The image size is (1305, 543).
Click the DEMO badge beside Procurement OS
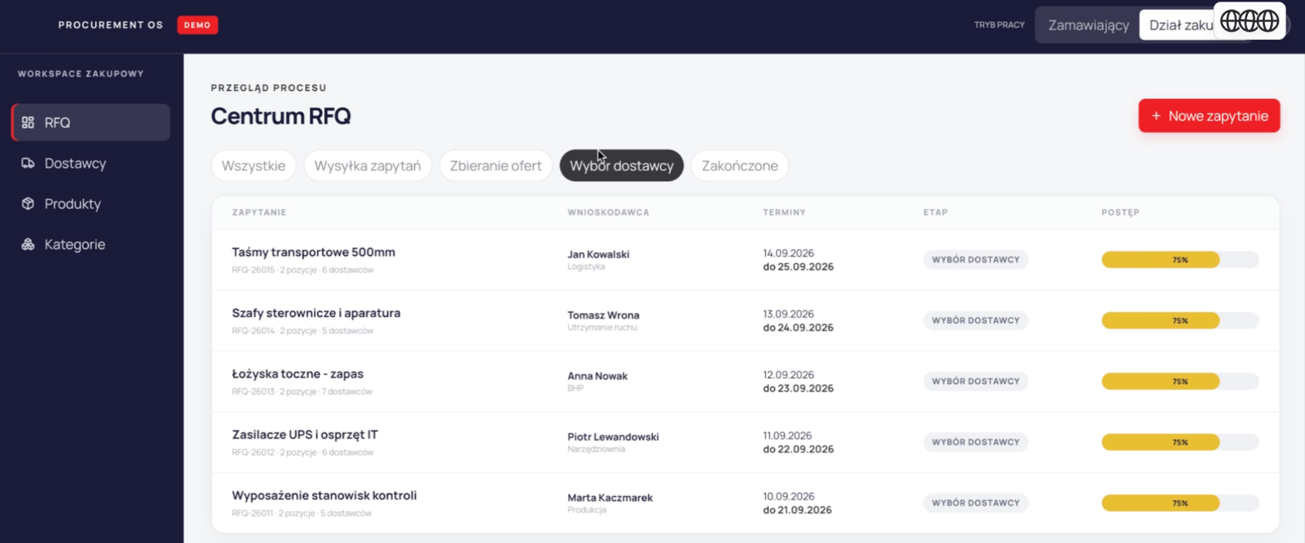pyautogui.click(x=197, y=25)
